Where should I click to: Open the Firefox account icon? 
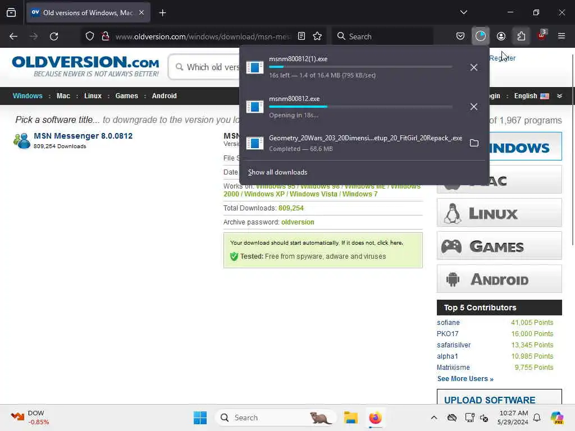[x=501, y=36]
